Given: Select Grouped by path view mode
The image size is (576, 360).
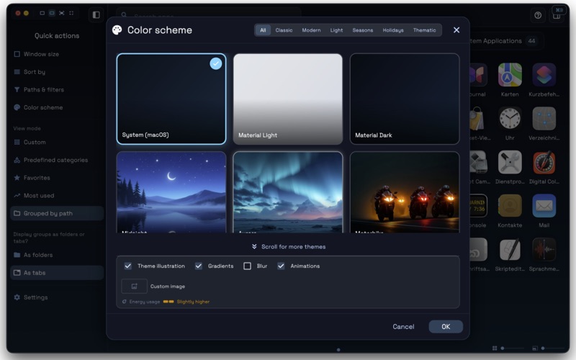Looking at the screenshot, I should pyautogui.click(x=57, y=213).
